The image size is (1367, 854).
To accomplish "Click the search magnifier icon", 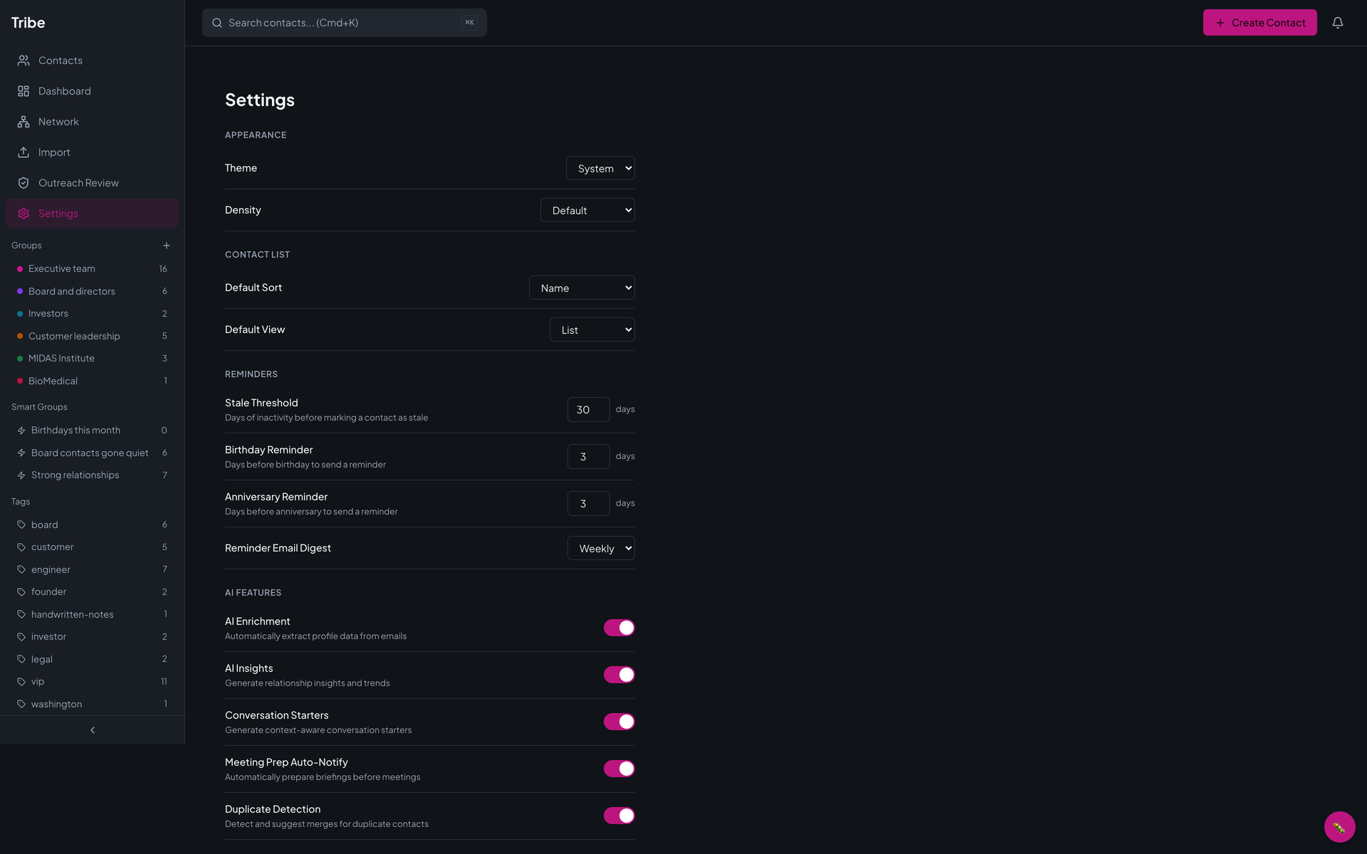I will (x=217, y=23).
